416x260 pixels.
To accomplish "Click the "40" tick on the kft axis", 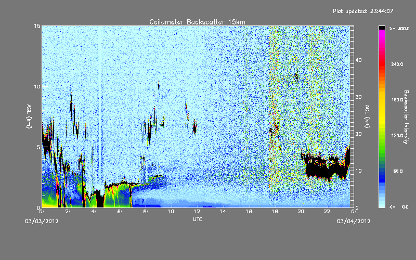I will tap(358, 60).
